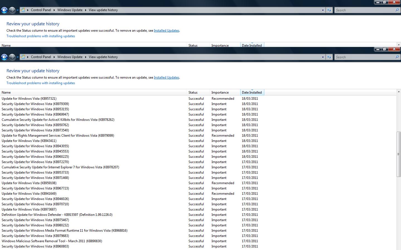Screen dimensions: 401x250
Task: Expand the address bar history dropdown in the rear window
Action: click(323, 10)
